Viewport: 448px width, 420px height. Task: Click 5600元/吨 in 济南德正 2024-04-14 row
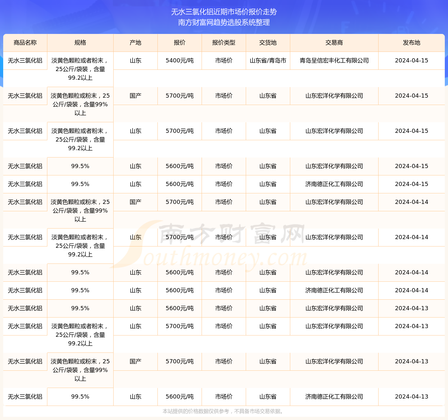pyautogui.click(x=180, y=290)
